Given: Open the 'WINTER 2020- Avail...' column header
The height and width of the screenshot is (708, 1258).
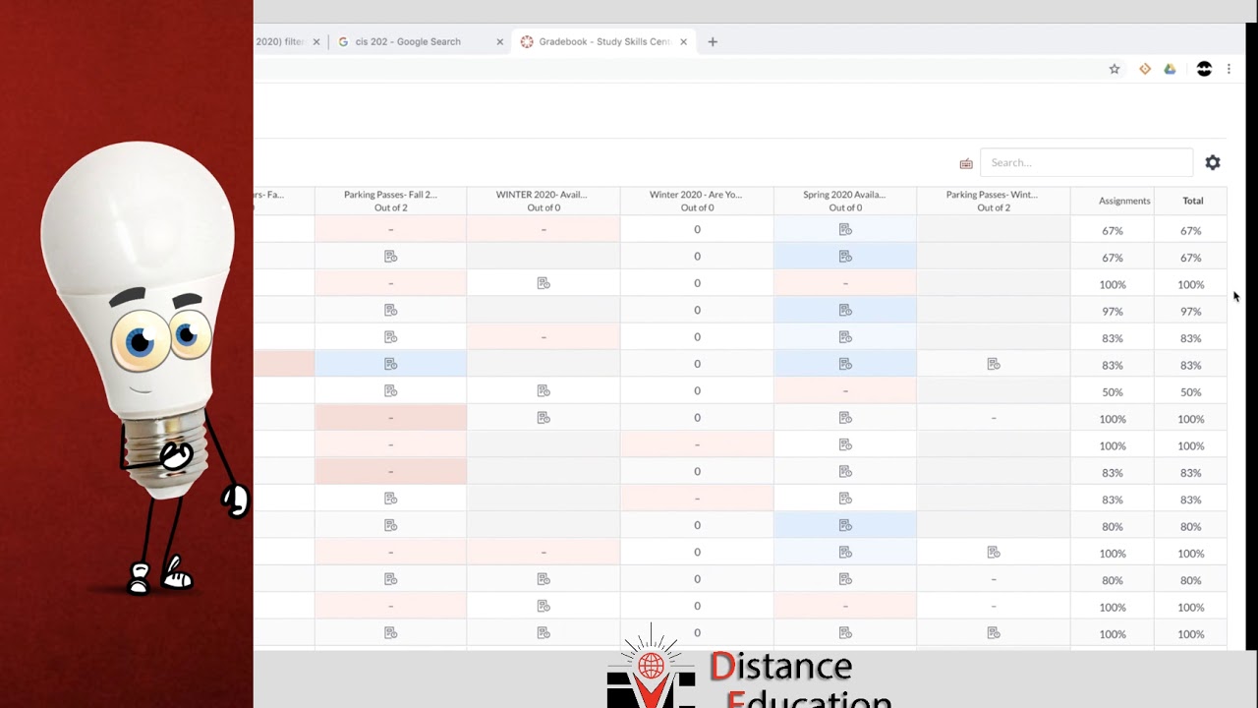Looking at the screenshot, I should pyautogui.click(x=543, y=201).
